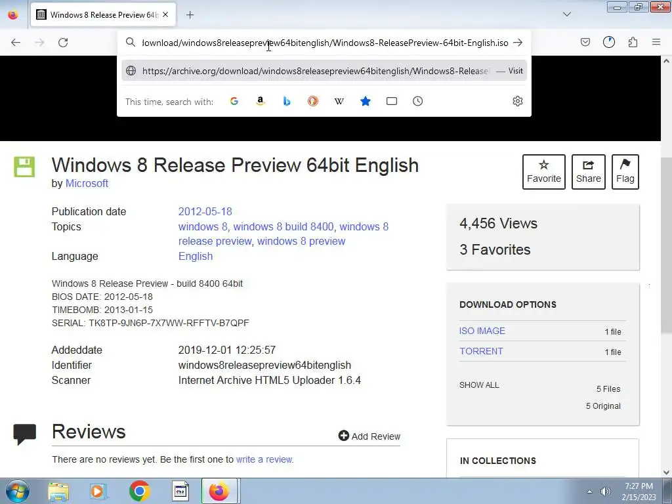Reload the current page

click(x=63, y=43)
